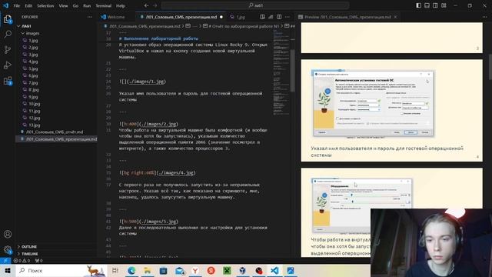492x277 pixels.
Task: Open the Search view in the activity bar
Action: (x=8, y=34)
